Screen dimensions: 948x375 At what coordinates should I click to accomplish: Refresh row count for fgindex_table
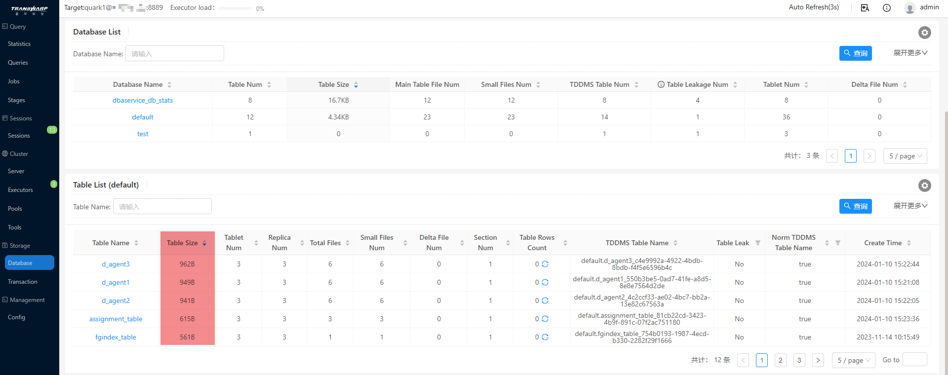click(545, 337)
